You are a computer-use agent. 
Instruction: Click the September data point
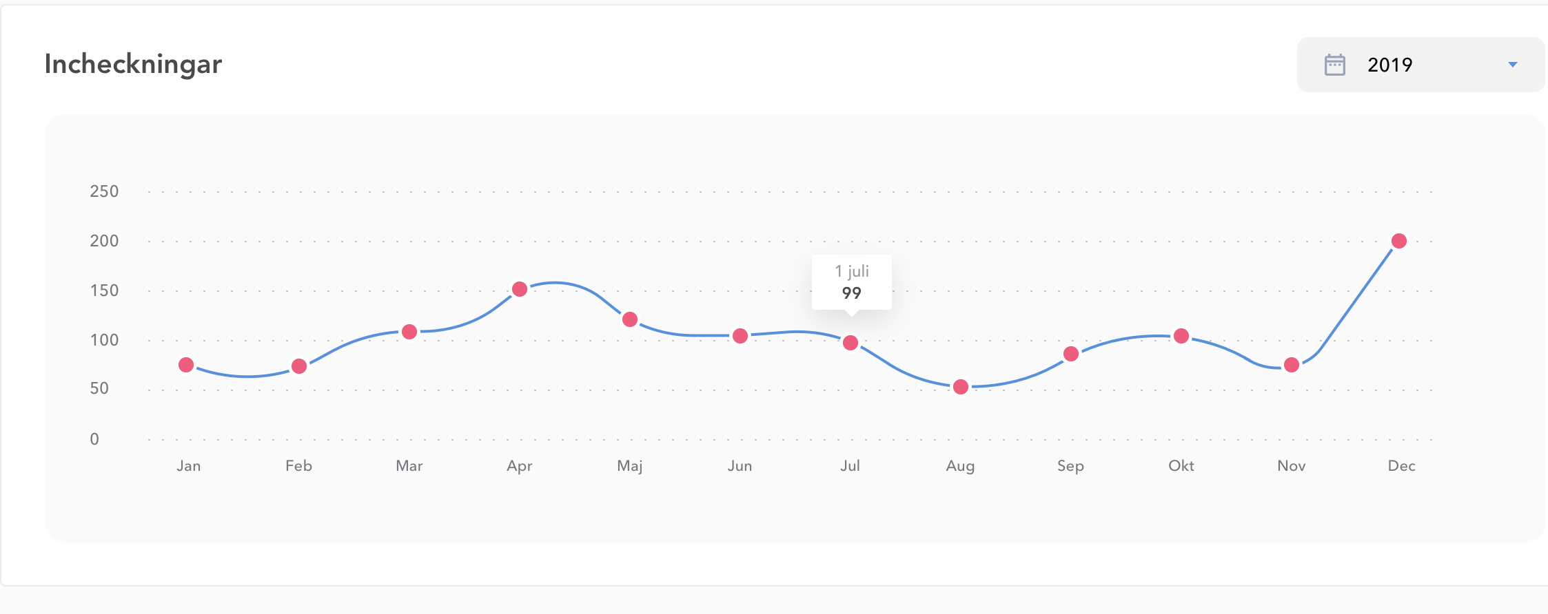(x=1071, y=354)
